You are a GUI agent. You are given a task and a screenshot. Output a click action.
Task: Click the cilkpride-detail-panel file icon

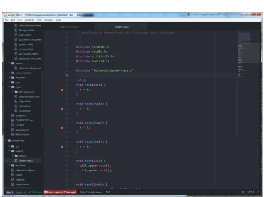(16, 25)
